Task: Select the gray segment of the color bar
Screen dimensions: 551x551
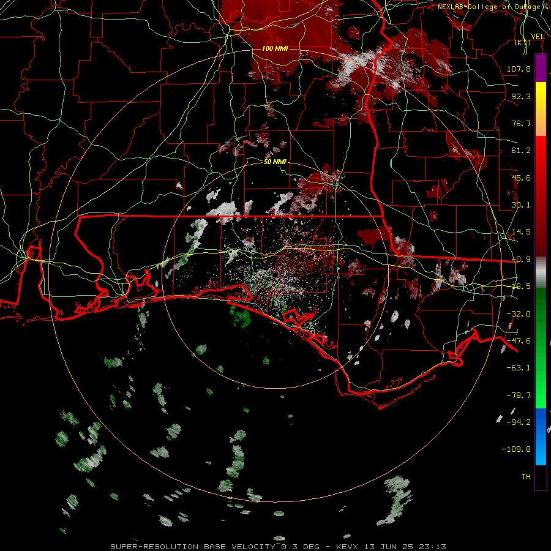Action: [x=541, y=272]
